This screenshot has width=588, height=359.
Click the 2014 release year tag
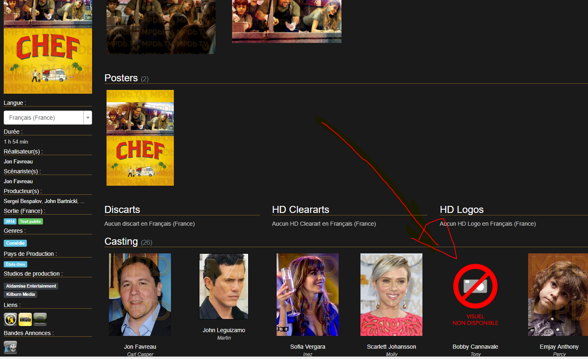tap(10, 222)
